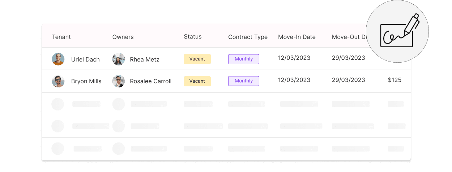Viewport: 452px width, 172px height.
Task: Sort by the Tenant column header
Action: coord(61,37)
